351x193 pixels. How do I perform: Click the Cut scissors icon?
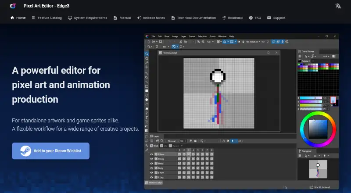click(x=181, y=42)
